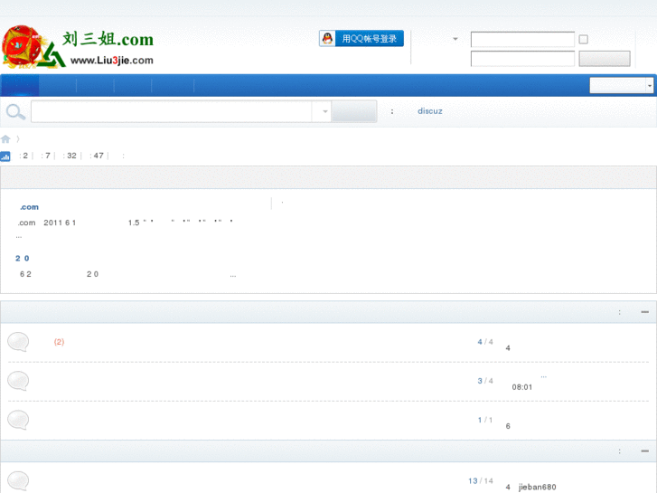The width and height of the screenshot is (657, 493).
Task: Click the red (2) today-posts indicator
Action: (59, 342)
